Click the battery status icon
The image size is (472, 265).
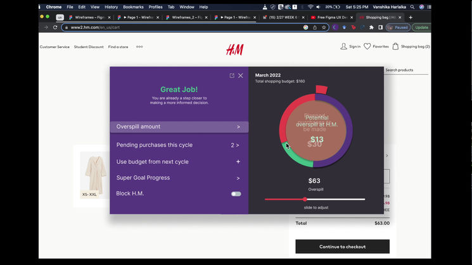pyautogui.click(x=336, y=7)
